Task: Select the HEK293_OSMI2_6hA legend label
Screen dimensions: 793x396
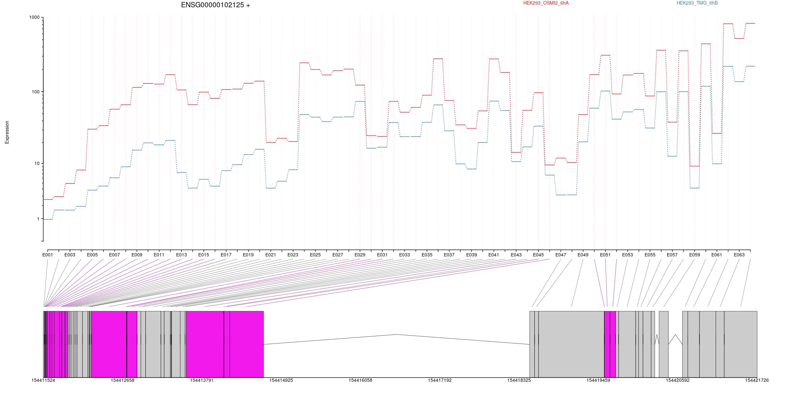Action: (x=546, y=3)
